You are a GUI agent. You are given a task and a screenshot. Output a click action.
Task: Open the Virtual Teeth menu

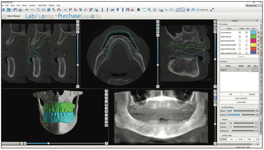click(42, 5)
